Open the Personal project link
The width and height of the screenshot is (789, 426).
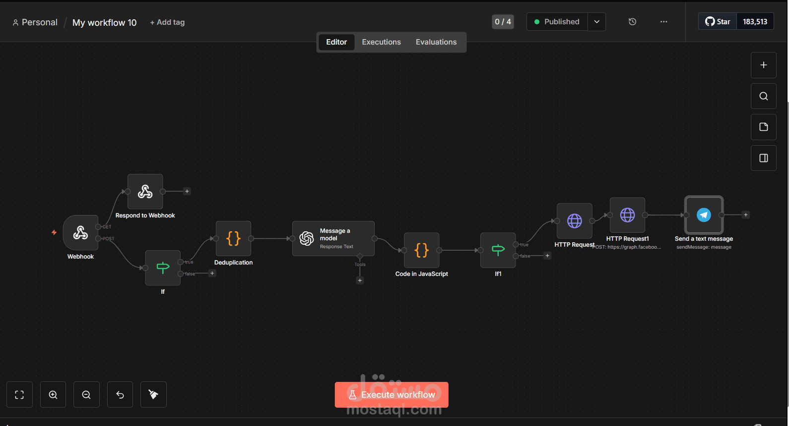(x=35, y=22)
